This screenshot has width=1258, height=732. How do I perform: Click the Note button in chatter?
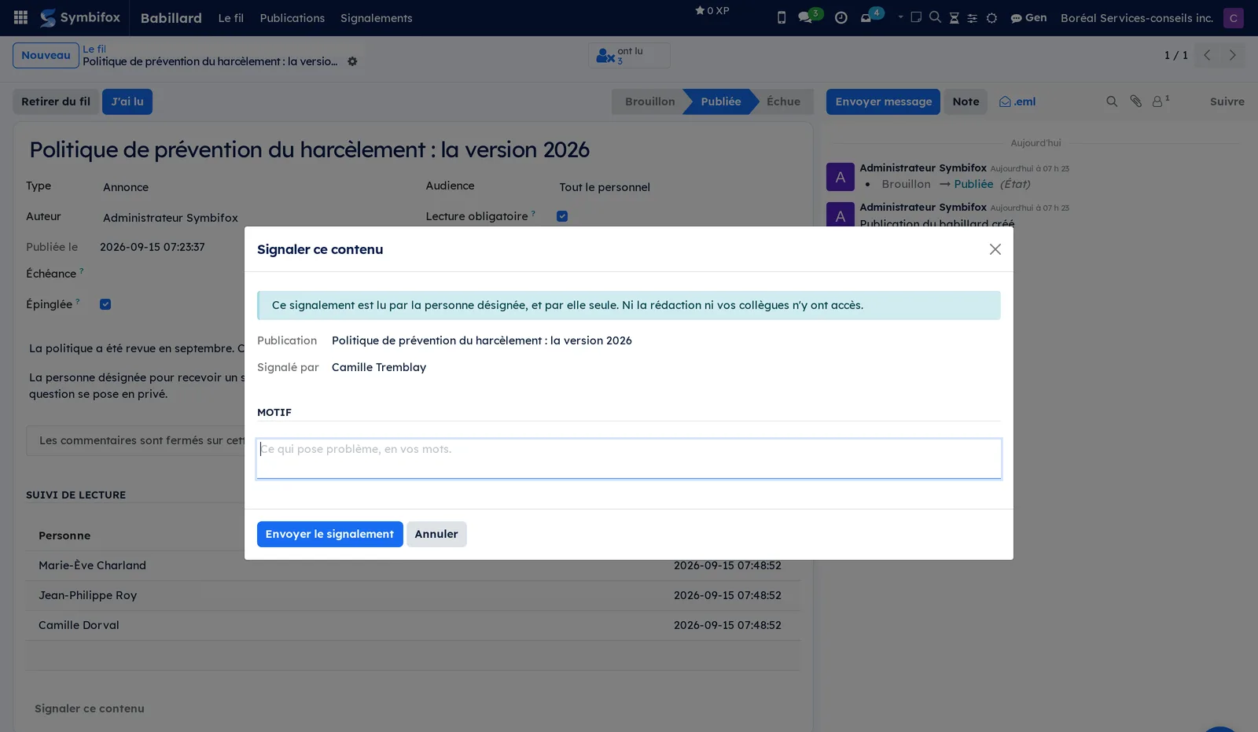tap(966, 101)
